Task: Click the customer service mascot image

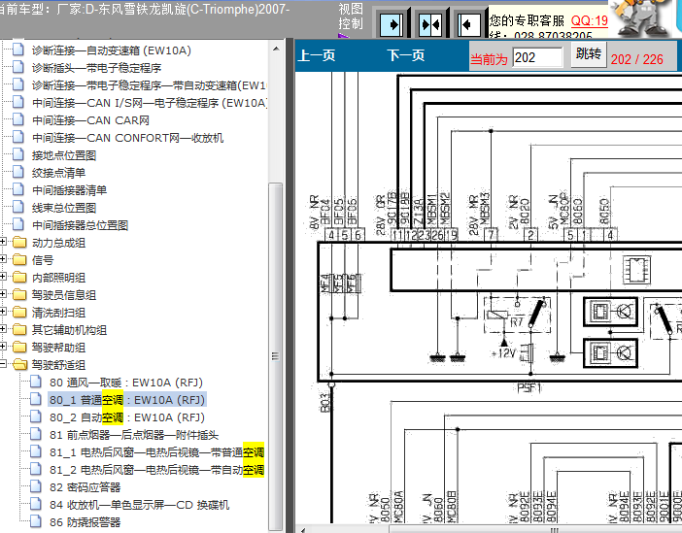Action: [640, 18]
